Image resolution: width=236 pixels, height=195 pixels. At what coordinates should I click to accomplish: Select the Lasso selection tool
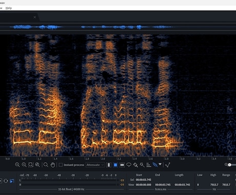(129, 165)
